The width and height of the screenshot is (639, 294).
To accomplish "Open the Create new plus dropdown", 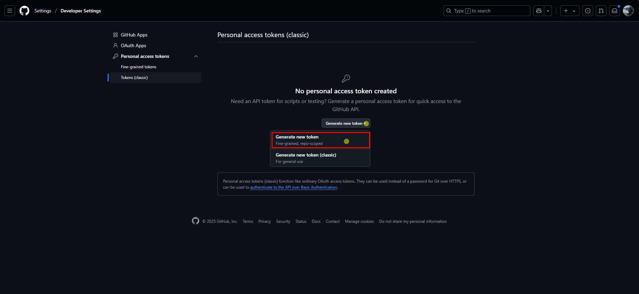I will tap(570, 11).
